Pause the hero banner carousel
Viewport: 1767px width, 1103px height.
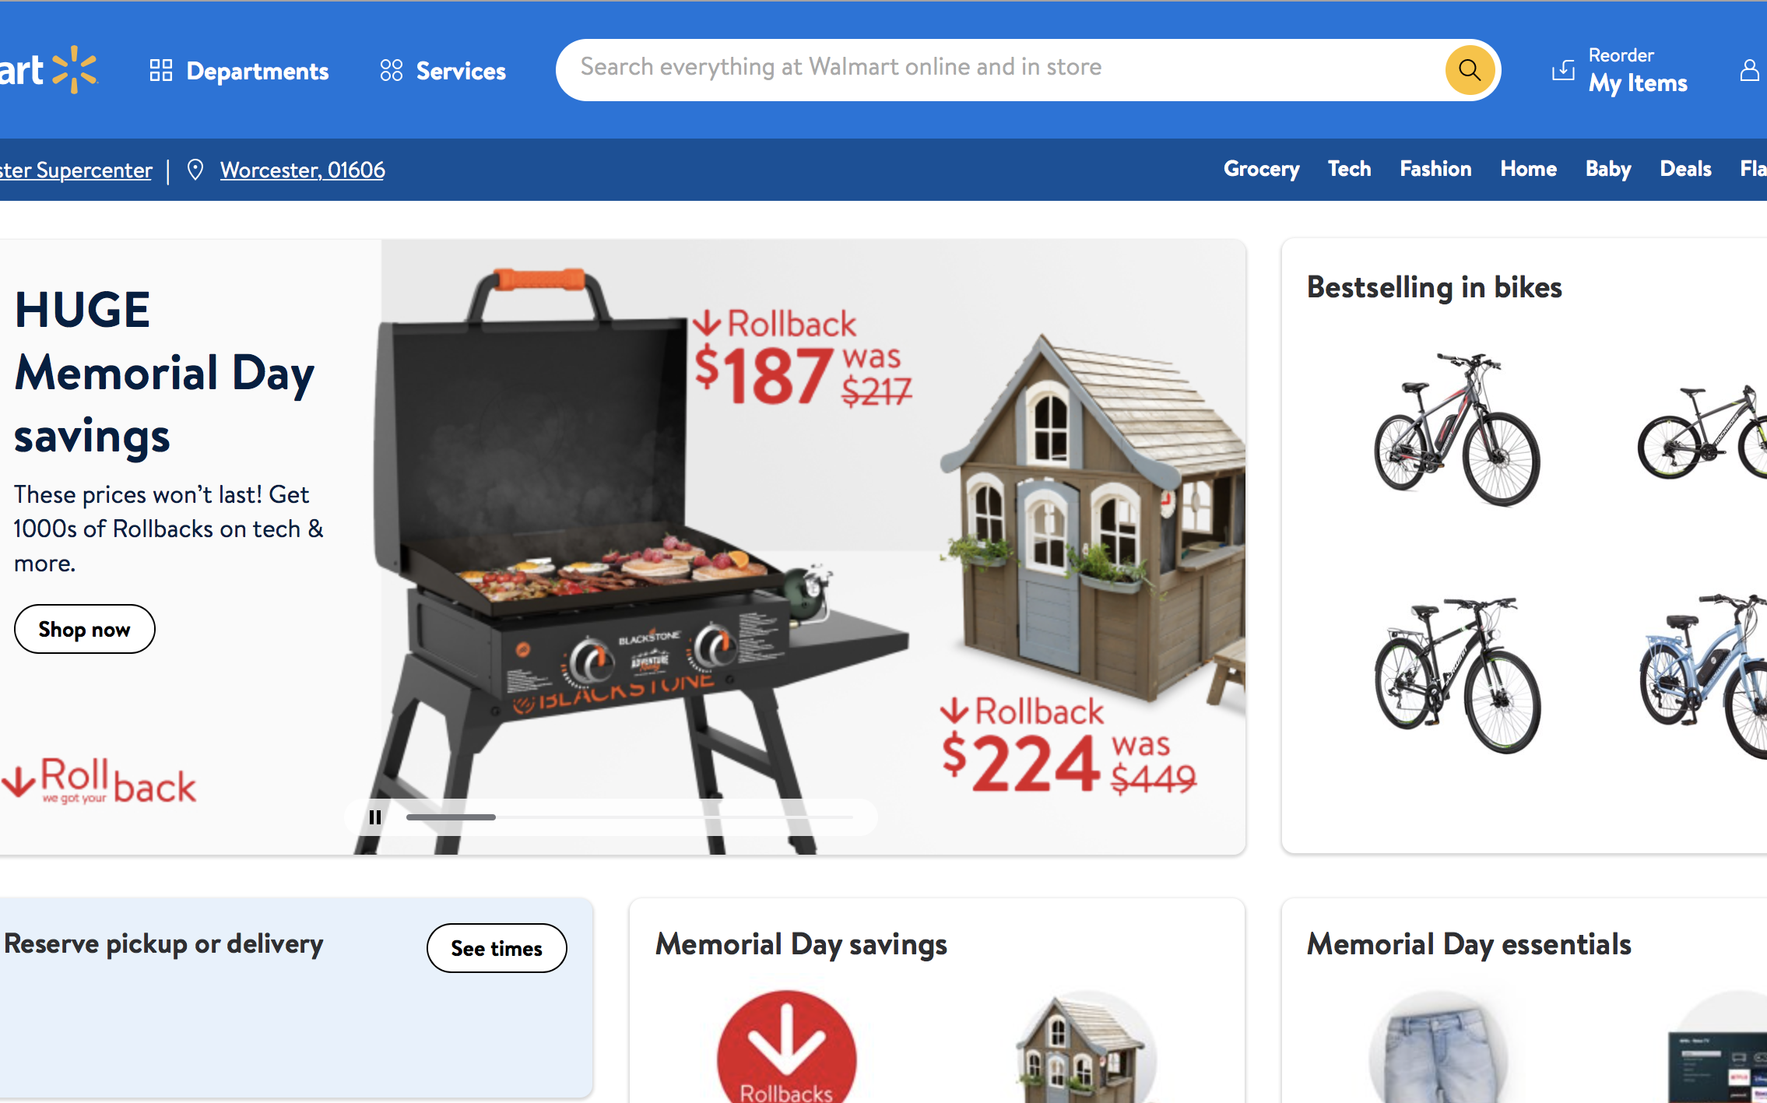tap(375, 817)
